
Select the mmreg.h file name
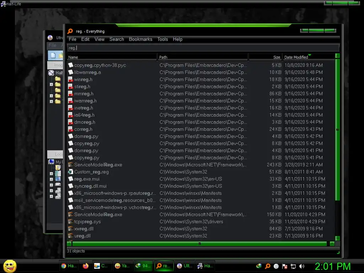[84, 94]
